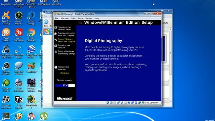Click the Digital Photography heading

pos(103,41)
